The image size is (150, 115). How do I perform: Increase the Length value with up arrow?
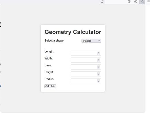(x=98, y=52)
